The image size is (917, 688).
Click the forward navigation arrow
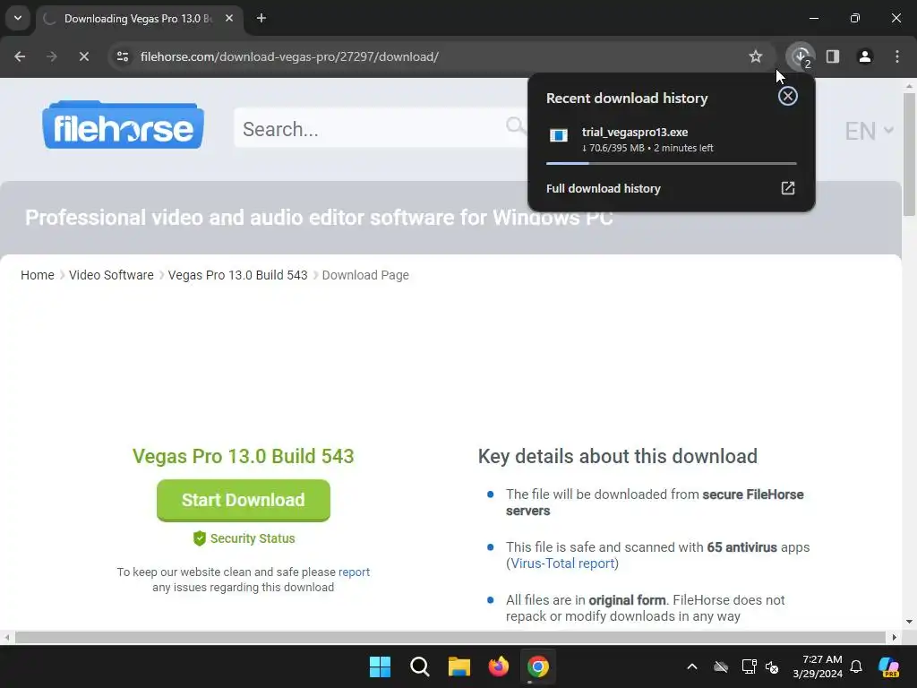click(52, 56)
